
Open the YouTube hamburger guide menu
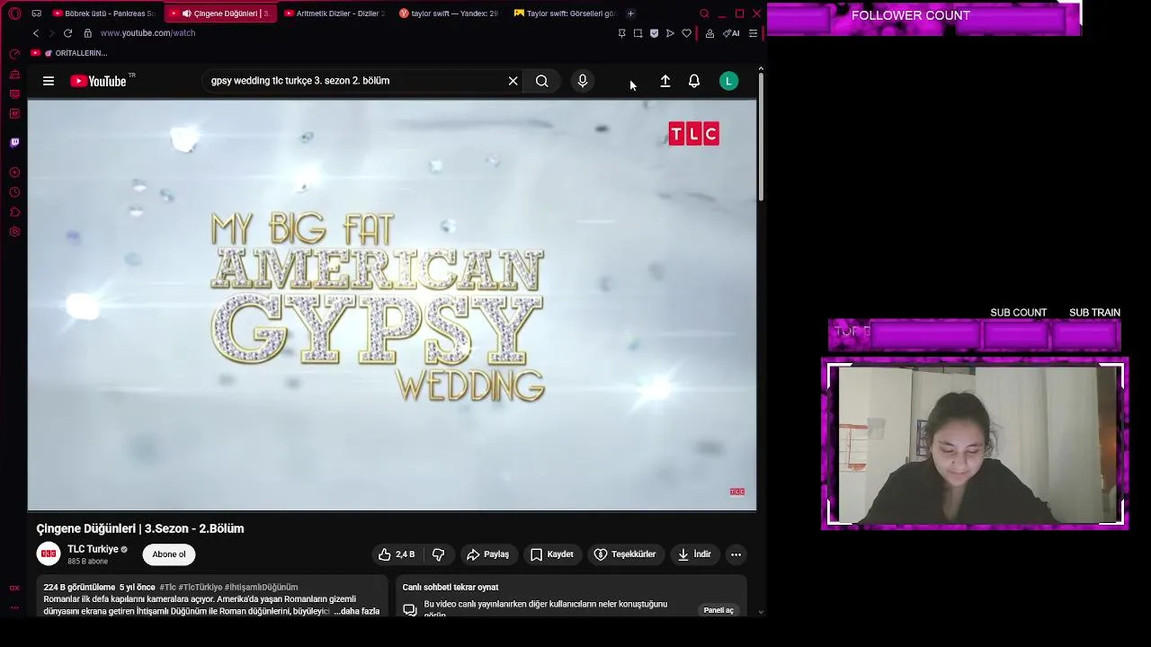click(x=49, y=81)
